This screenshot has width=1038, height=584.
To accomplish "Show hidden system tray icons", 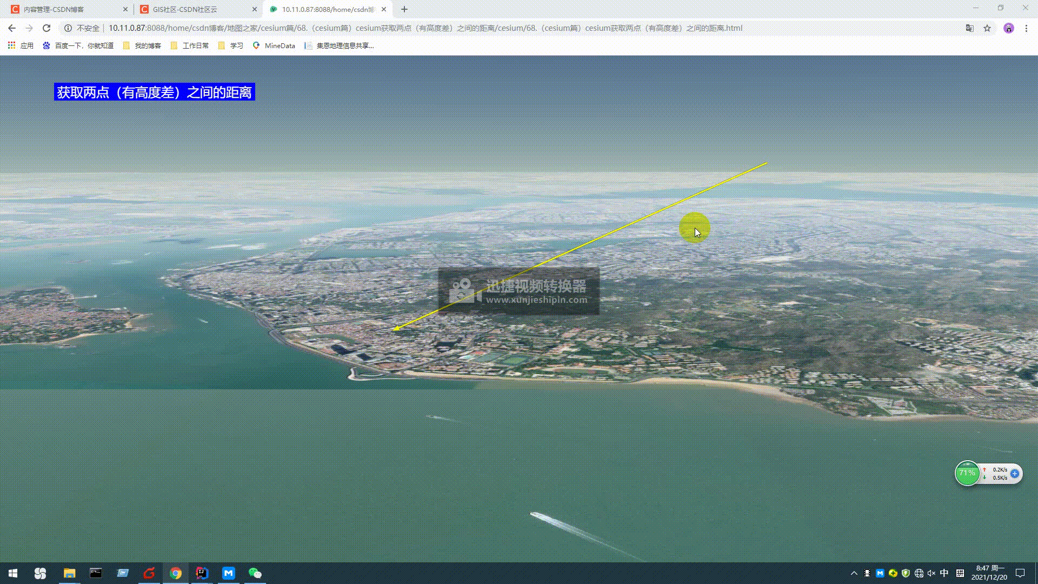I will pyautogui.click(x=854, y=573).
